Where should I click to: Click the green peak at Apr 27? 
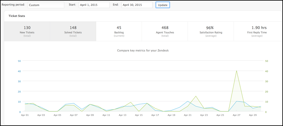[x=236, y=71]
